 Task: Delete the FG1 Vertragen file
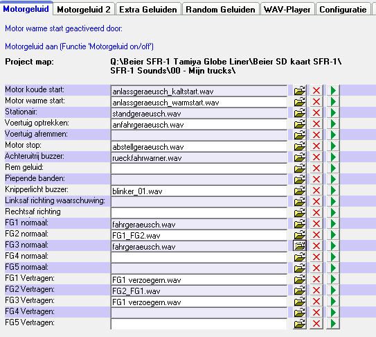pyautogui.click(x=316, y=279)
